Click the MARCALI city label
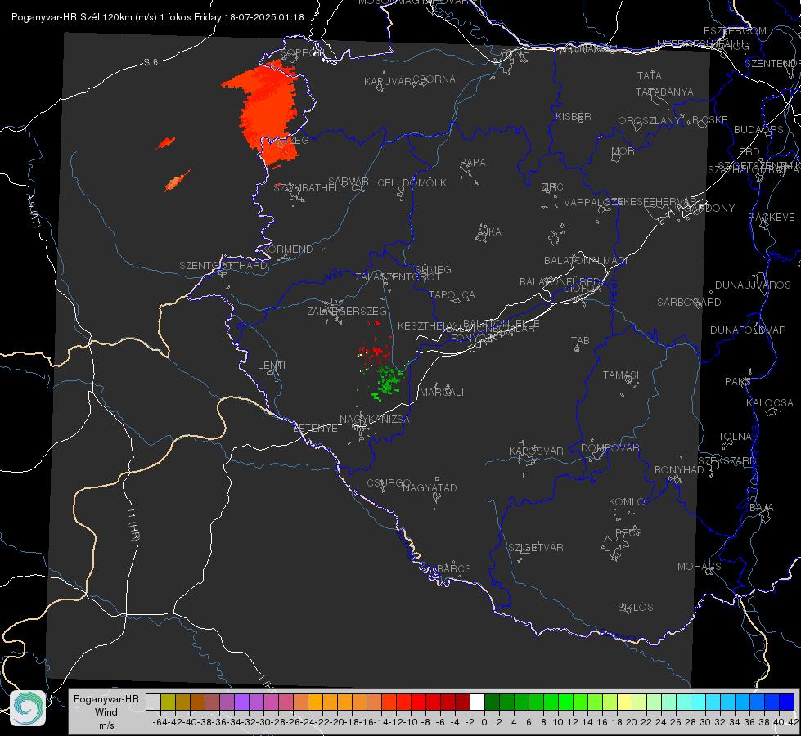 click(x=442, y=393)
